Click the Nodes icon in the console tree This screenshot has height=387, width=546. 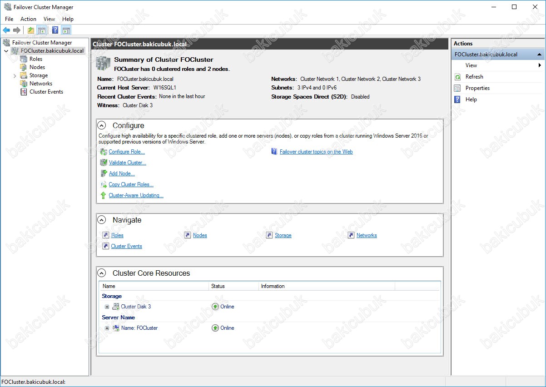tap(24, 67)
